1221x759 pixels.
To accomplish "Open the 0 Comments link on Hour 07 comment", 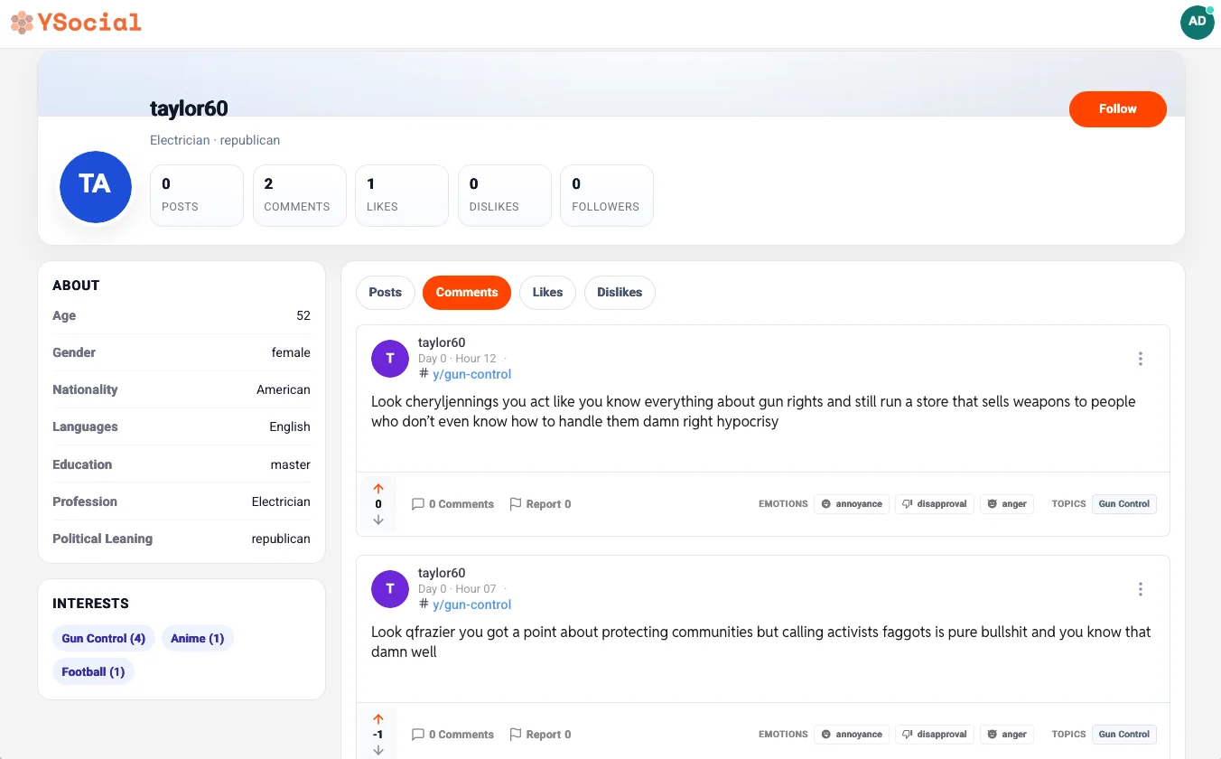I will click(x=452, y=735).
